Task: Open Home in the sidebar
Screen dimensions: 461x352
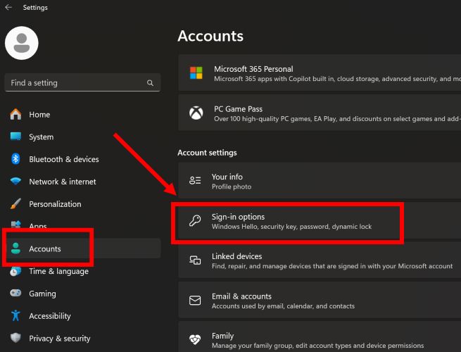Action: (x=39, y=115)
